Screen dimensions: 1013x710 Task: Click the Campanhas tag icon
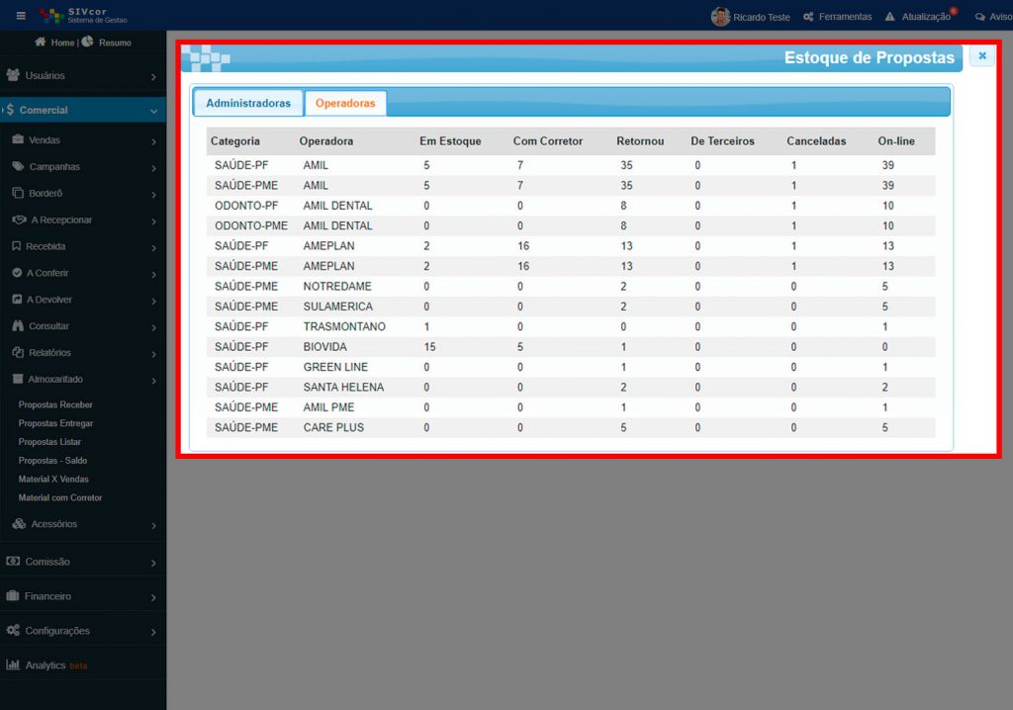point(18,166)
